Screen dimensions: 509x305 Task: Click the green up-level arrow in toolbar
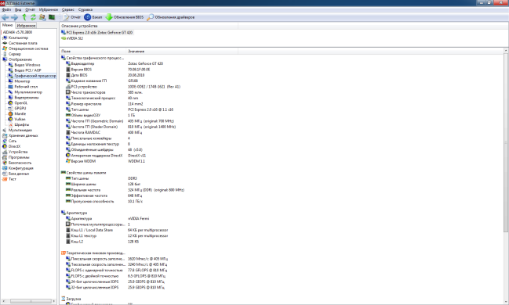[x=24, y=17]
